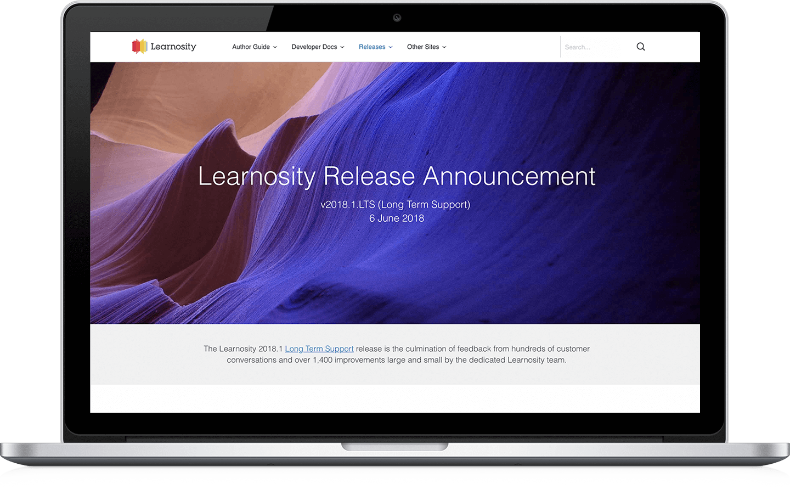Click the search magnifier icon

point(641,47)
